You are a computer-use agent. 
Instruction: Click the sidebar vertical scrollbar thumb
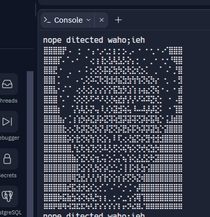tap(30, 144)
